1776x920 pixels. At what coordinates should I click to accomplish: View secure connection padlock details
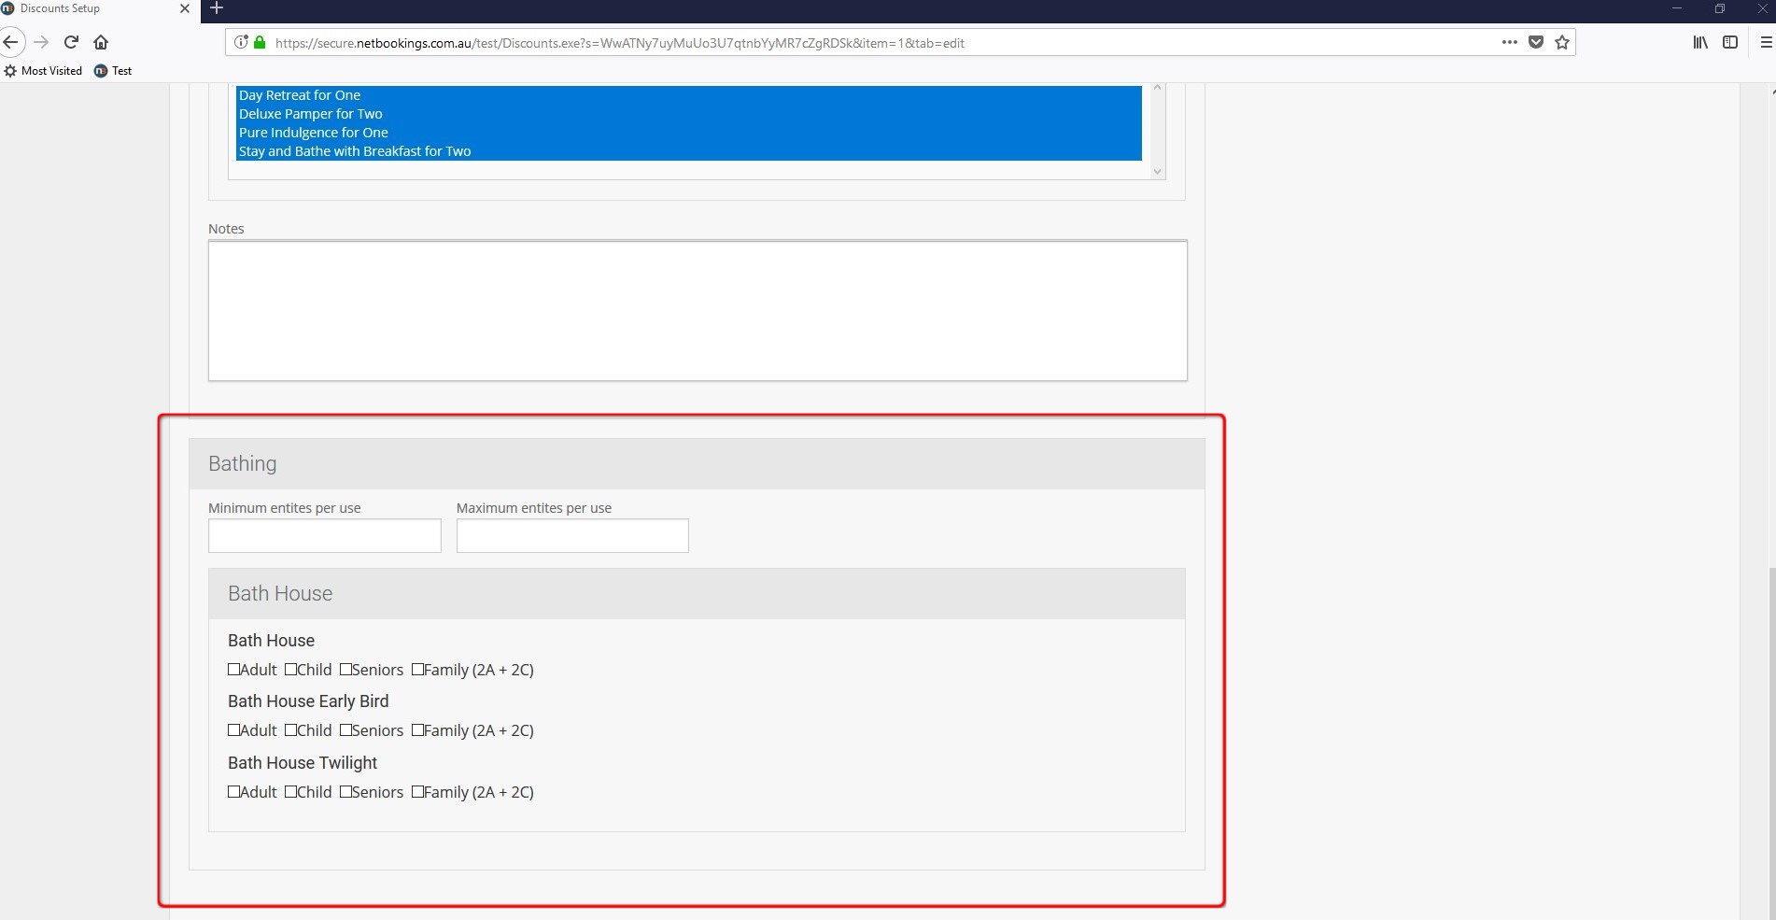[260, 42]
